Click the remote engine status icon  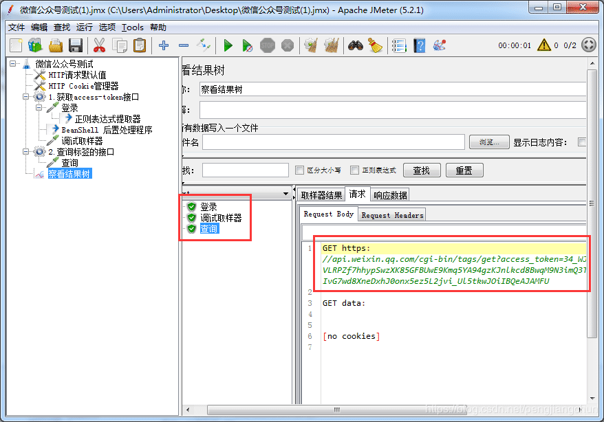pos(589,45)
